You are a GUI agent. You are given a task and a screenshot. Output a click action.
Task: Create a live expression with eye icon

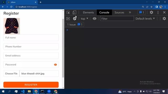[x=94, y=19]
